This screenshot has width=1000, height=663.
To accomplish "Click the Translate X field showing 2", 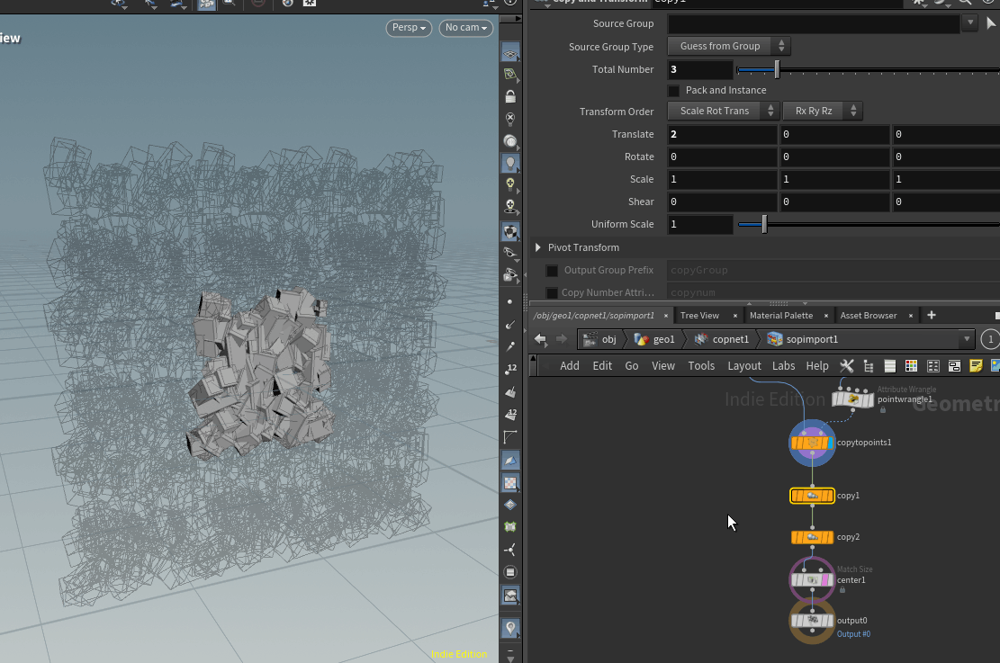I will 722,135.
